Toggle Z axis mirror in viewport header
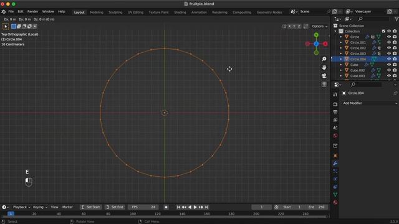 click(x=299, y=26)
